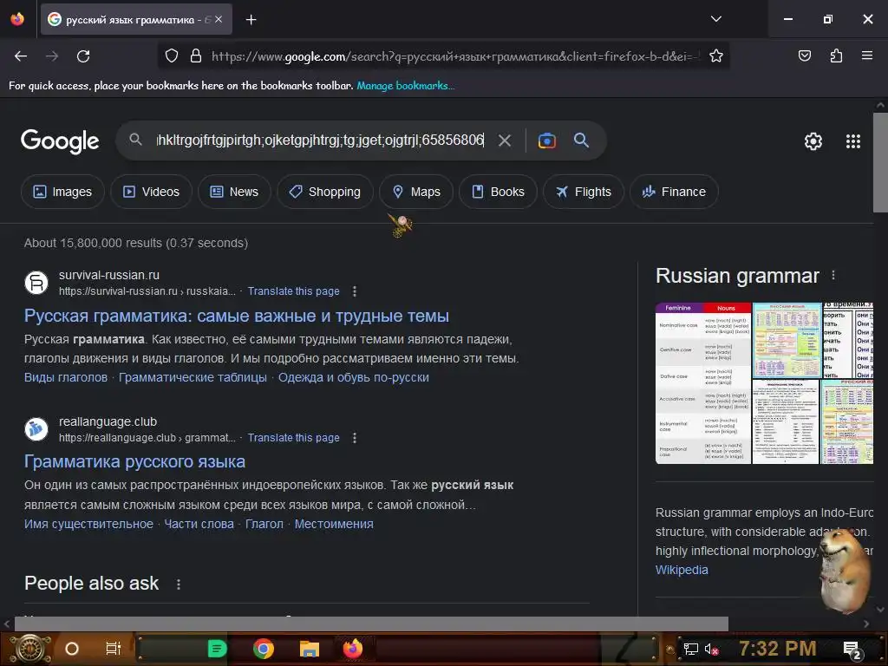This screenshot has width=888, height=666.
Task: Go back to the previous page
Action: (x=21, y=56)
